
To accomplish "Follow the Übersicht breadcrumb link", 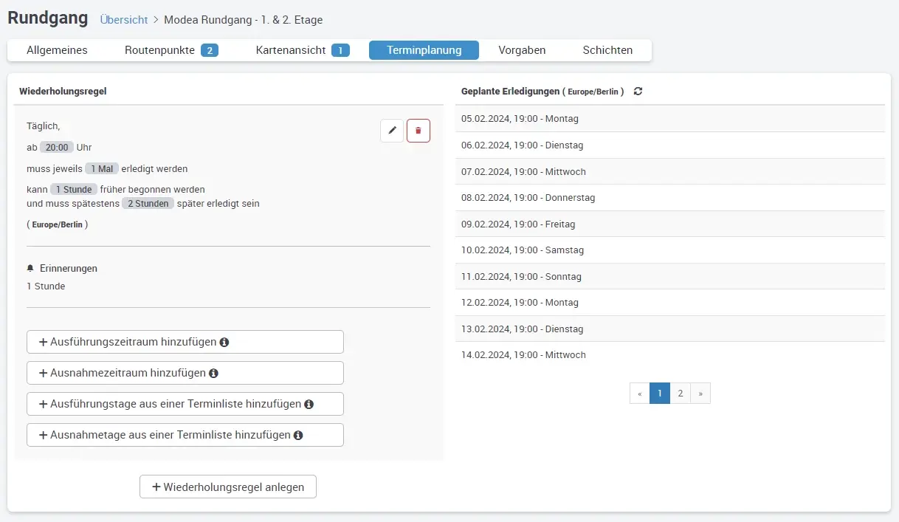I will pos(124,20).
